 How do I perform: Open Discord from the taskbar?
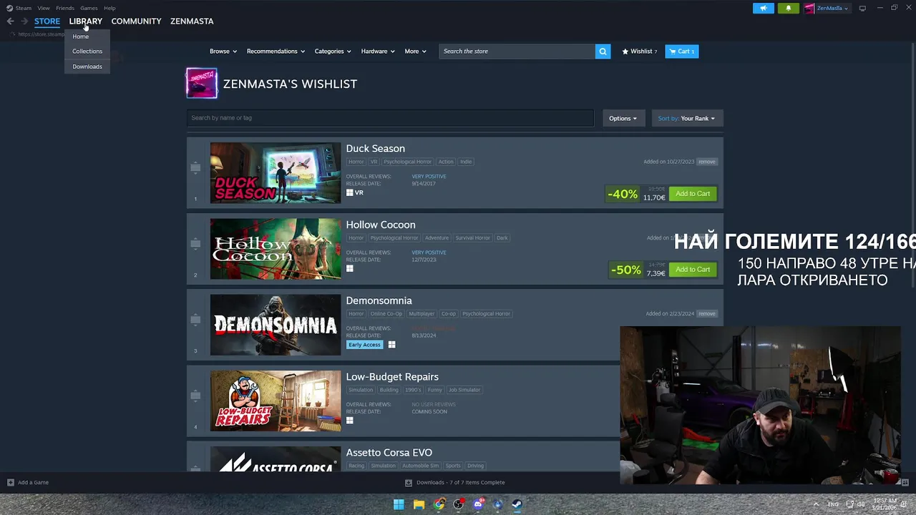coord(478,504)
